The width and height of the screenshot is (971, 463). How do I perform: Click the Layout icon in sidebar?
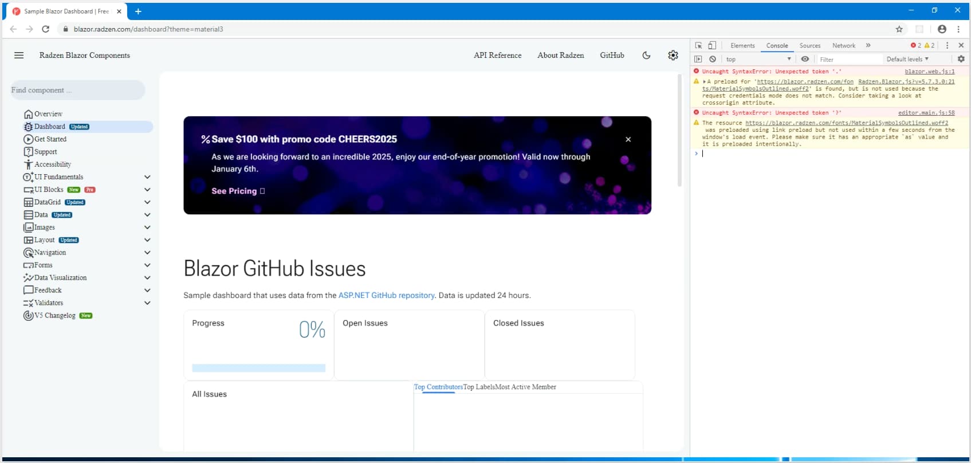28,240
